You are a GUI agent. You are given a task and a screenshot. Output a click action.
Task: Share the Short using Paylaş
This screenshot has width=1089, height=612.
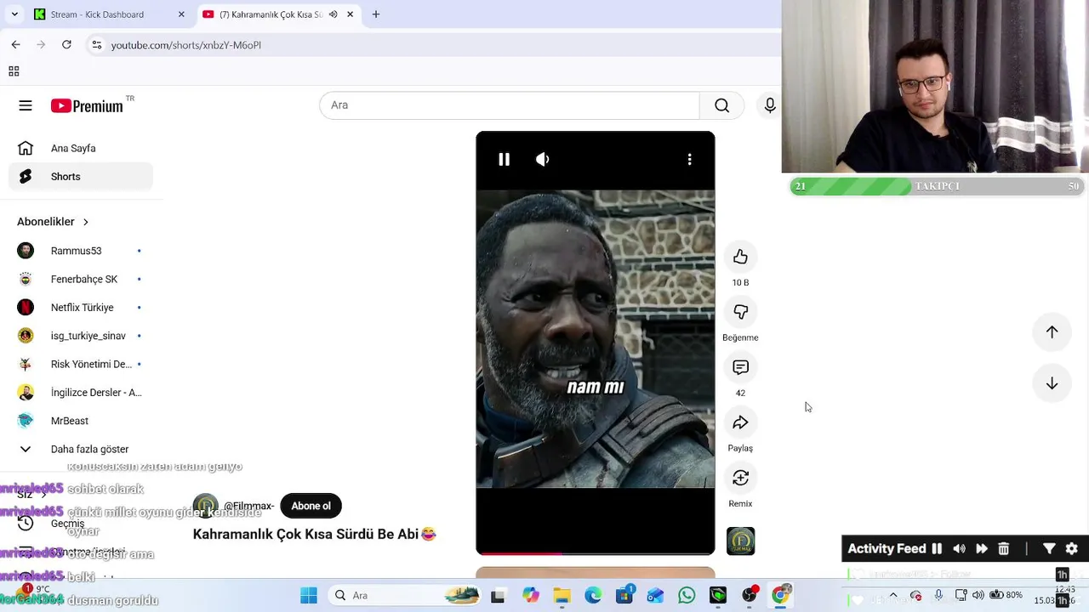pyautogui.click(x=740, y=422)
